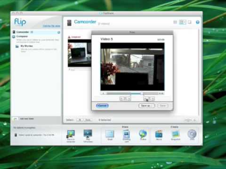Step the trim end point backward

[x=145, y=99]
